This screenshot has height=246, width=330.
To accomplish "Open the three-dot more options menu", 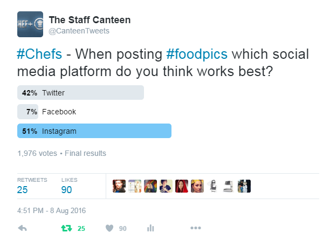I will [195, 228].
